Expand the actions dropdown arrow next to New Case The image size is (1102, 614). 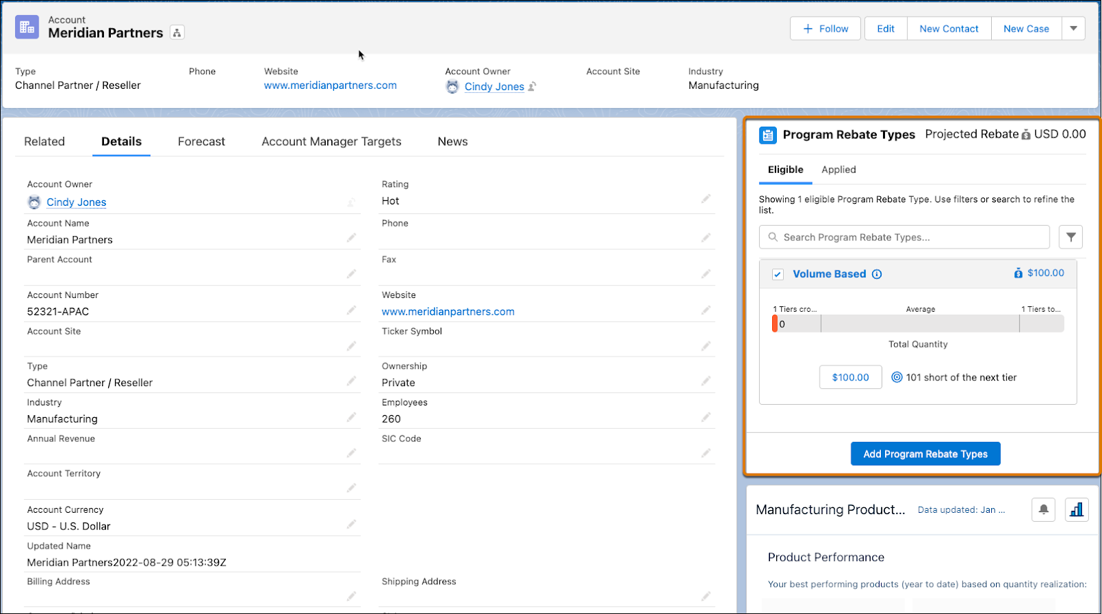click(x=1073, y=28)
